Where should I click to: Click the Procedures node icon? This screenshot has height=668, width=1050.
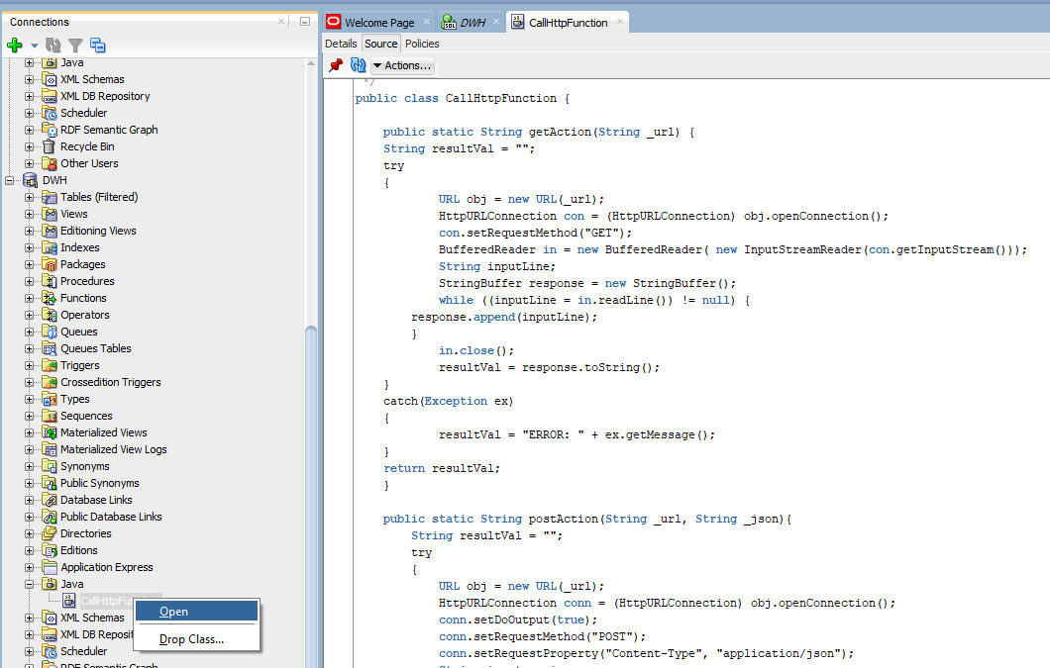49,281
